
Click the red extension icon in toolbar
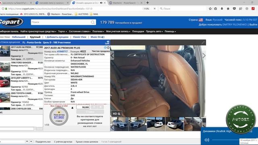pos(253,8)
